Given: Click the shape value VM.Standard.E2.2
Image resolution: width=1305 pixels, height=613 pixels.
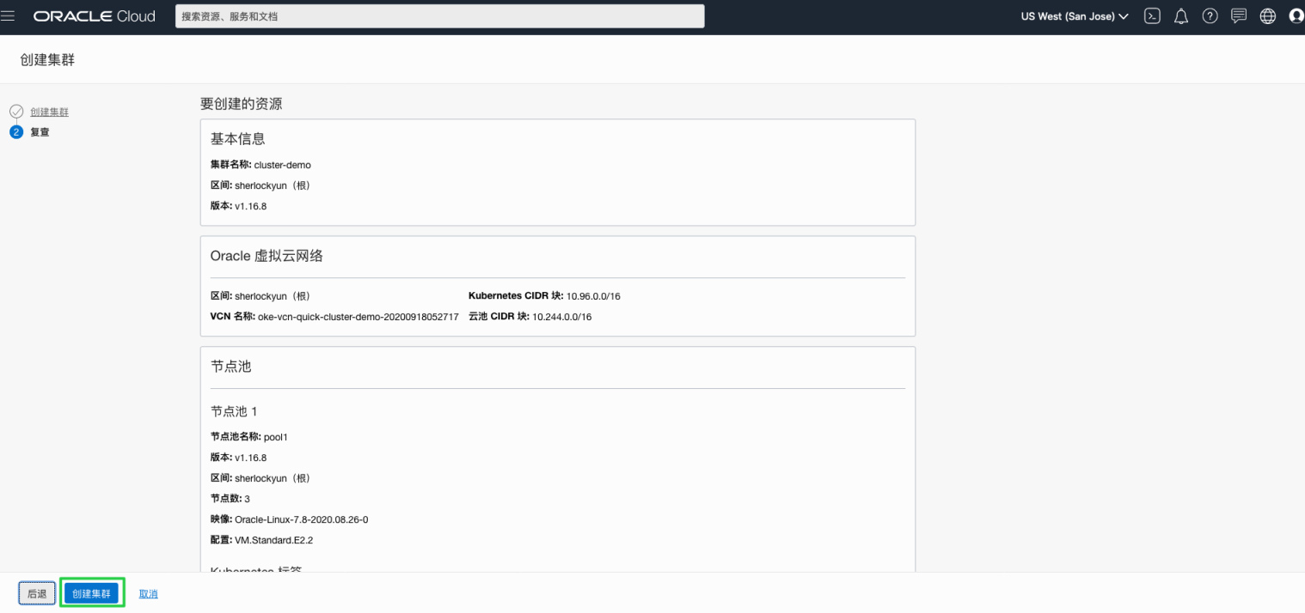Looking at the screenshot, I should click(274, 540).
